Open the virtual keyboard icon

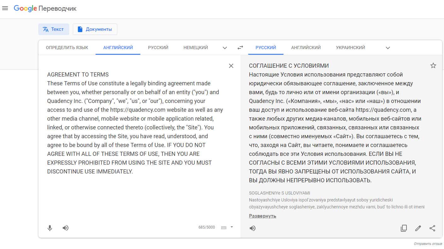224,228
